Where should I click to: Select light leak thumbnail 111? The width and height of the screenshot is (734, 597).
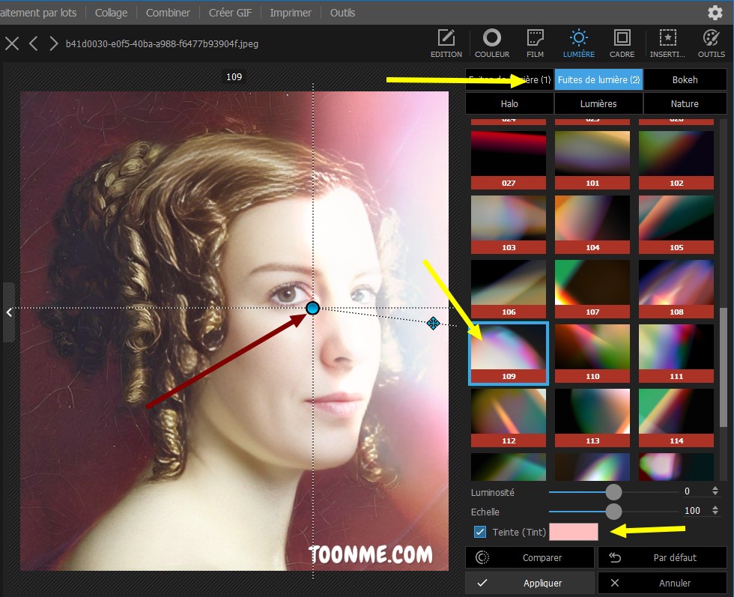point(676,354)
